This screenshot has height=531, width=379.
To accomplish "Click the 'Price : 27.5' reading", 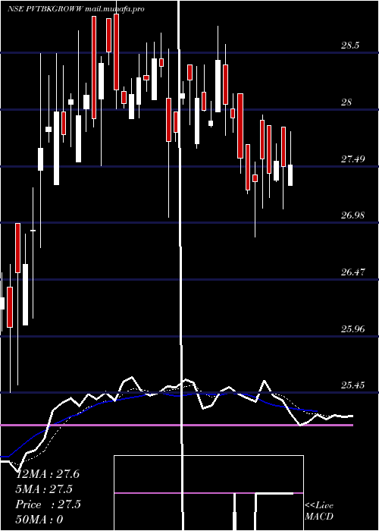I will tap(48, 504).
